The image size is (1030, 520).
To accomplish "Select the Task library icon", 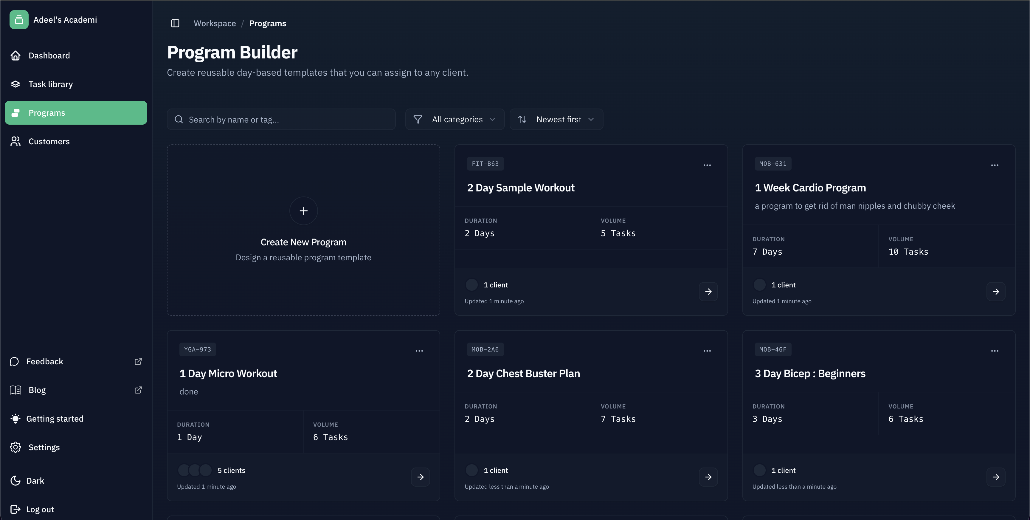I will pyautogui.click(x=15, y=84).
